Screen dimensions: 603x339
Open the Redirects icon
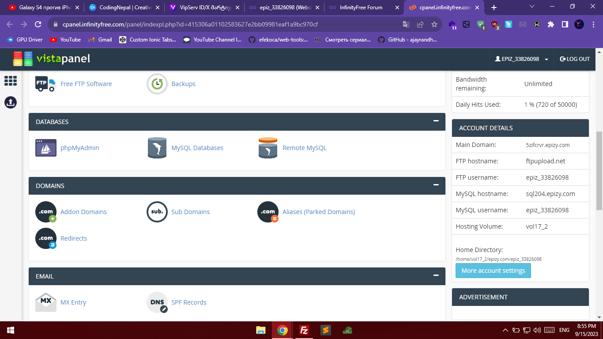tap(46, 238)
